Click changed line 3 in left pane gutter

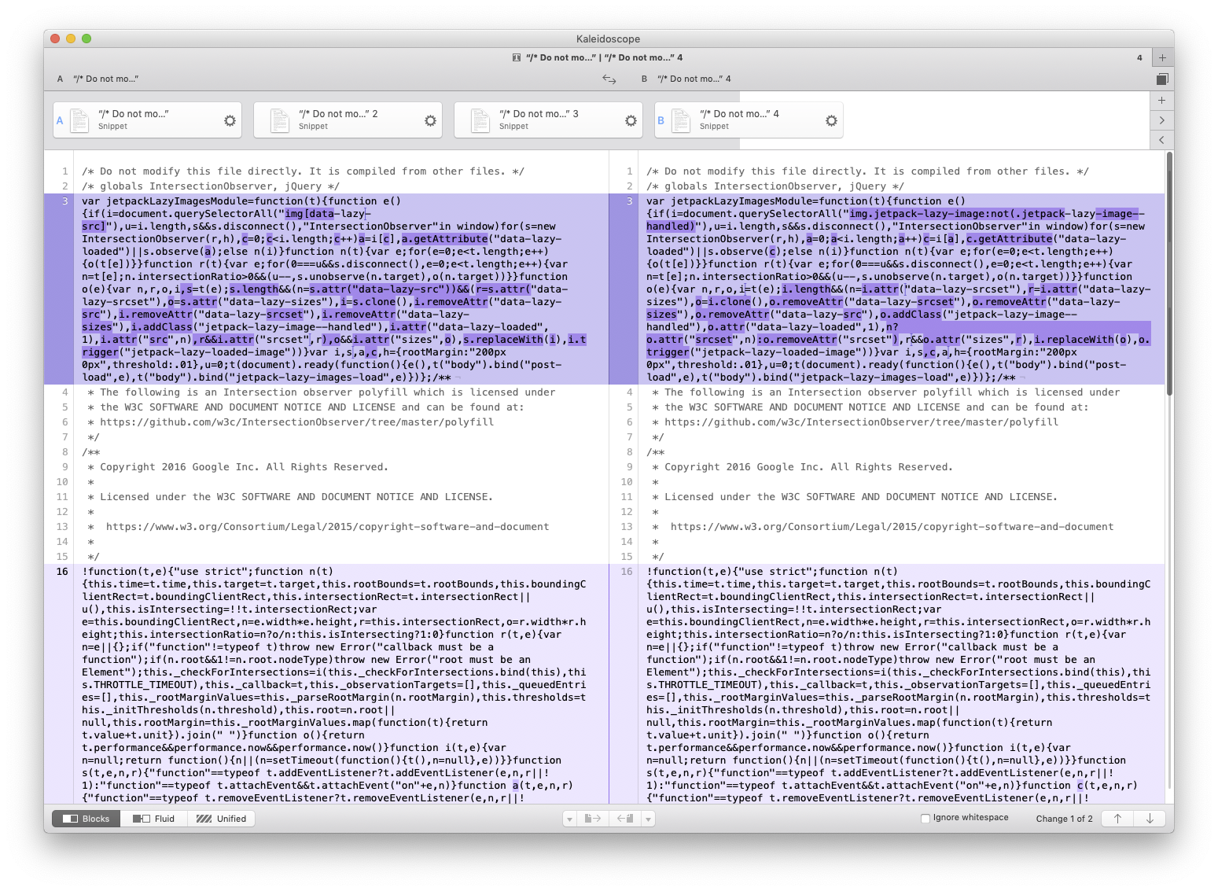point(66,201)
